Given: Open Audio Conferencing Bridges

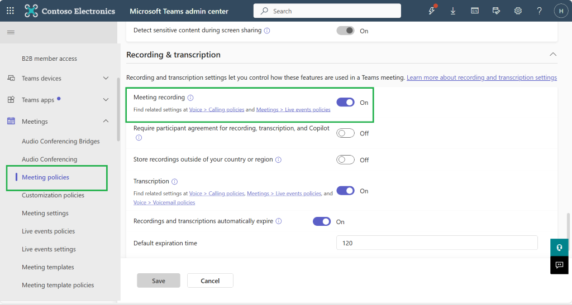Looking at the screenshot, I should coord(60,141).
